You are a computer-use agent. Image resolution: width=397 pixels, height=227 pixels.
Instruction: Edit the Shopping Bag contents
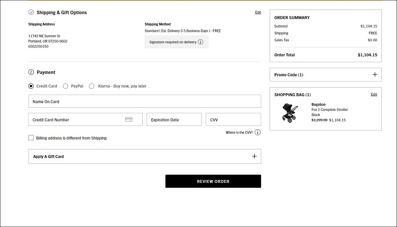coord(374,95)
